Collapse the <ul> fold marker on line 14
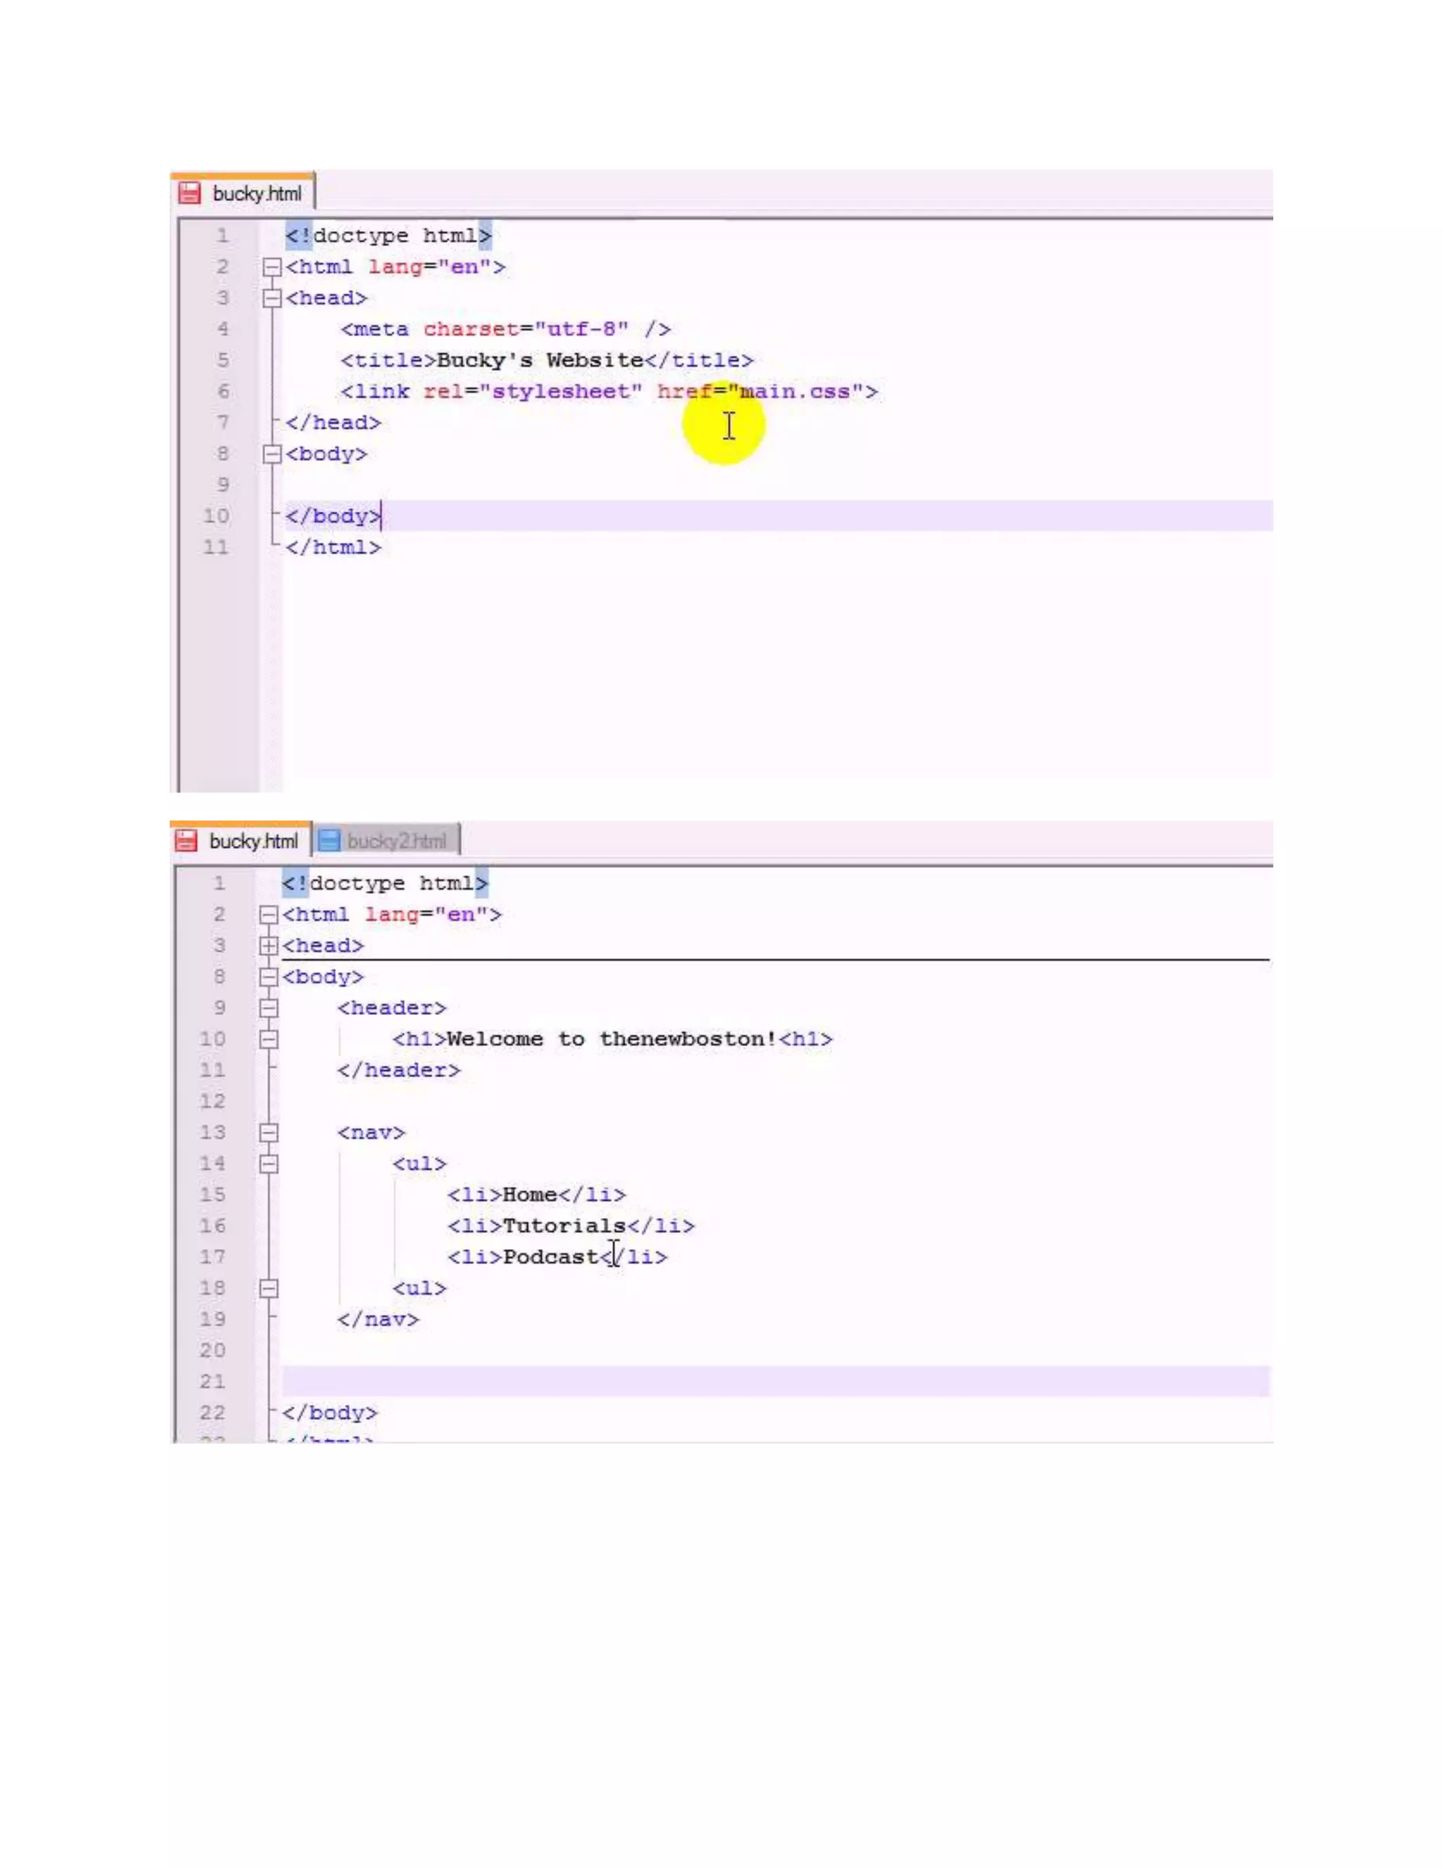1443x1868 pixels. coord(268,1164)
